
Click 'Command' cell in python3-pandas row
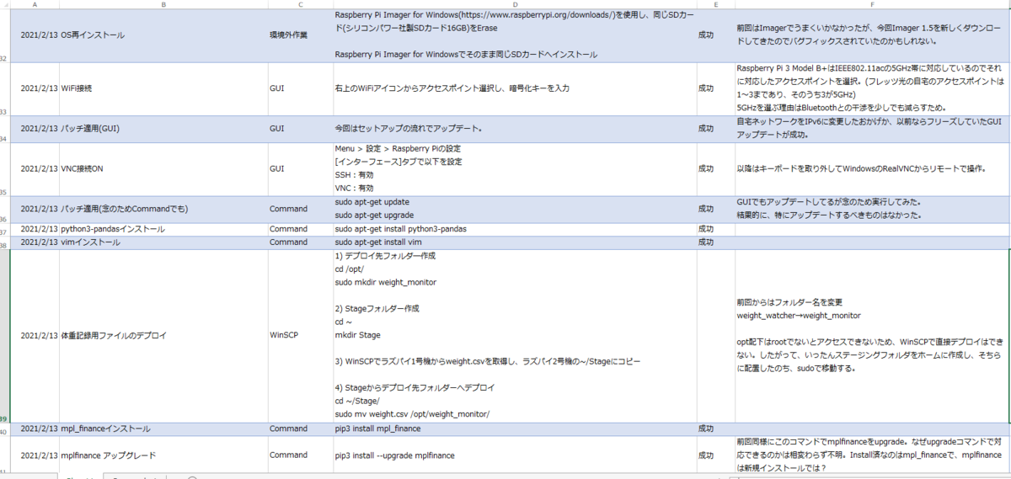click(x=300, y=230)
